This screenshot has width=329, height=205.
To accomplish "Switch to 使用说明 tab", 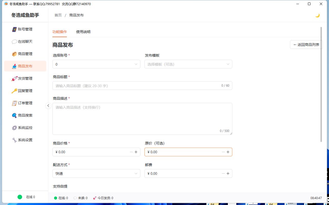I will tap(83, 32).
